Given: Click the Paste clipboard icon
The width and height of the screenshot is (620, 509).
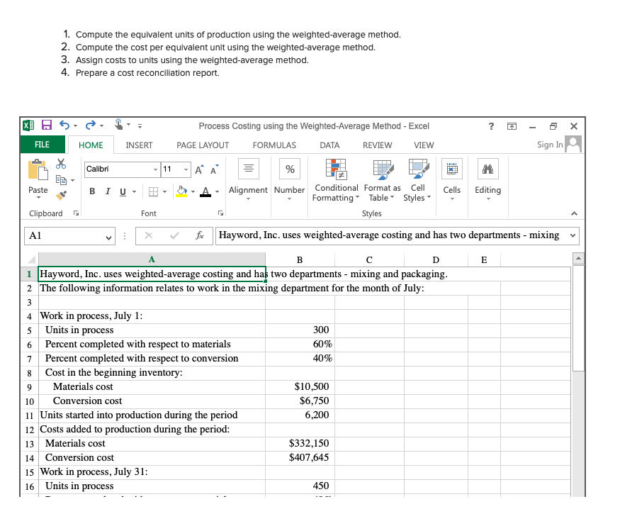Looking at the screenshot, I should [38, 169].
